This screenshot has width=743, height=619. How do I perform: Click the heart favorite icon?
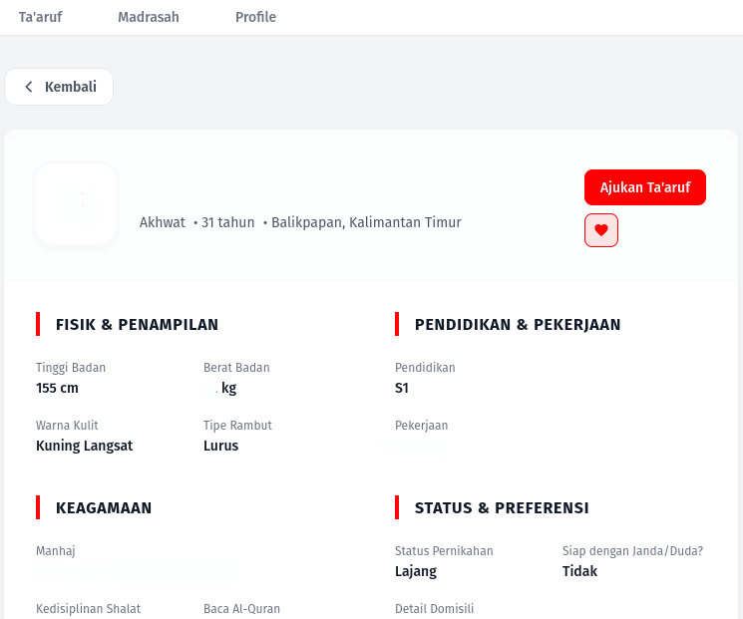(600, 230)
